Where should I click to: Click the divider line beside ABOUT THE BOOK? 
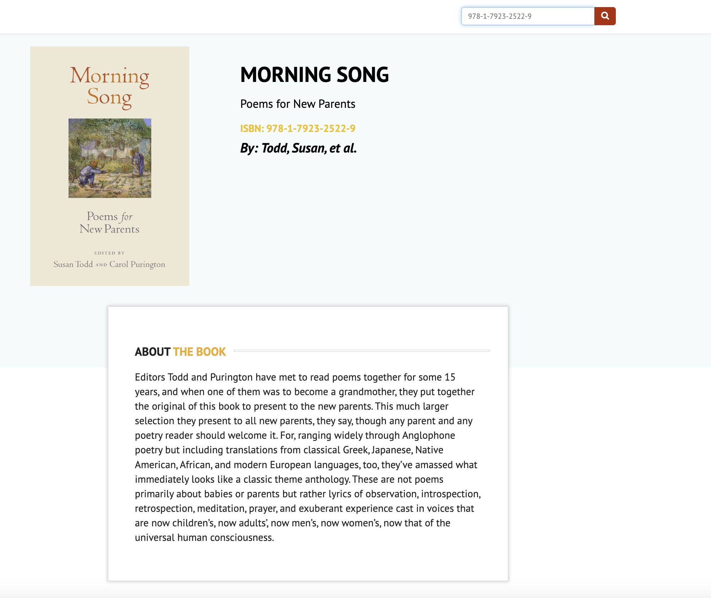[x=362, y=351]
